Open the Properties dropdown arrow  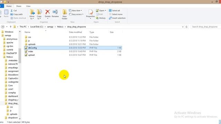tap(90, 19)
